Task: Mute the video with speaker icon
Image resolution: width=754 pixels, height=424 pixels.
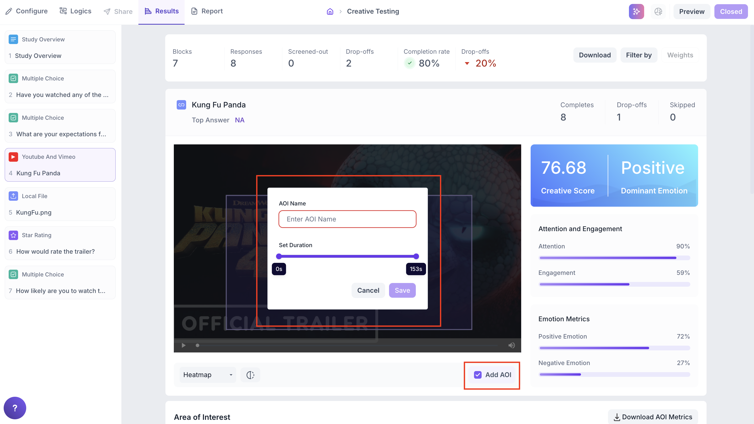Action: [511, 345]
